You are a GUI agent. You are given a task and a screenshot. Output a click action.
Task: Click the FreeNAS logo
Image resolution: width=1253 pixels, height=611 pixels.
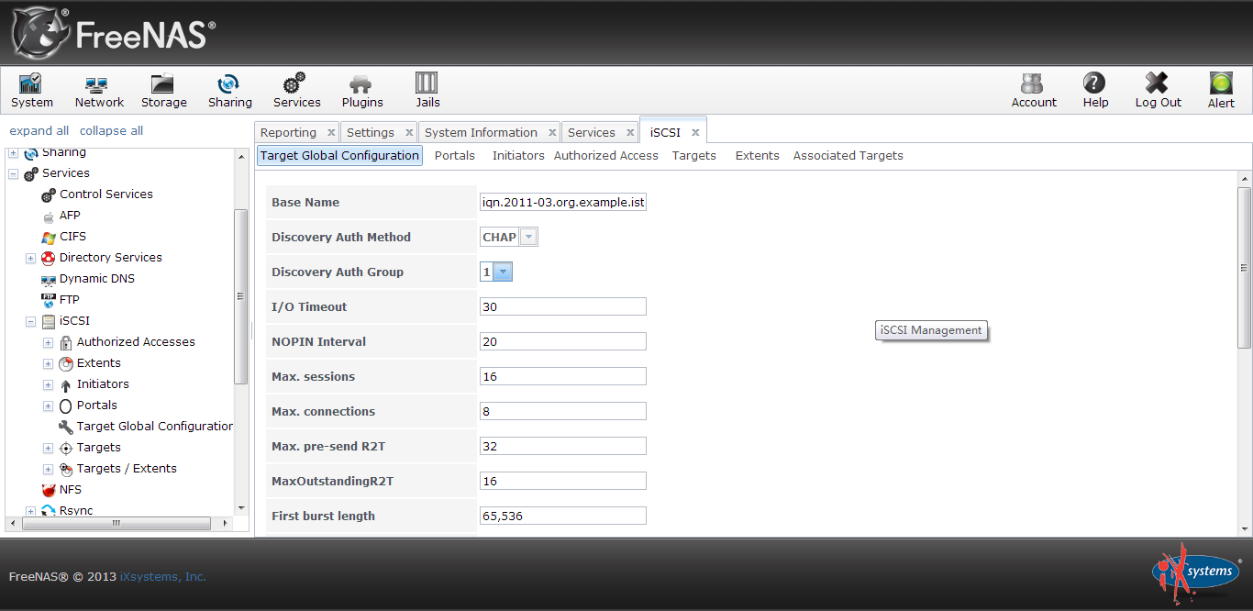tap(114, 33)
